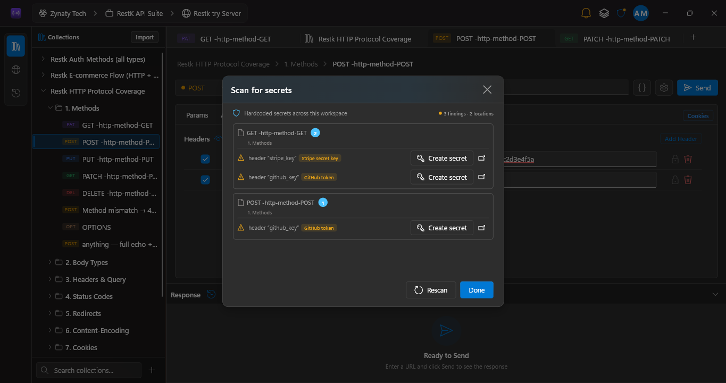Open response history icon

pyautogui.click(x=211, y=294)
